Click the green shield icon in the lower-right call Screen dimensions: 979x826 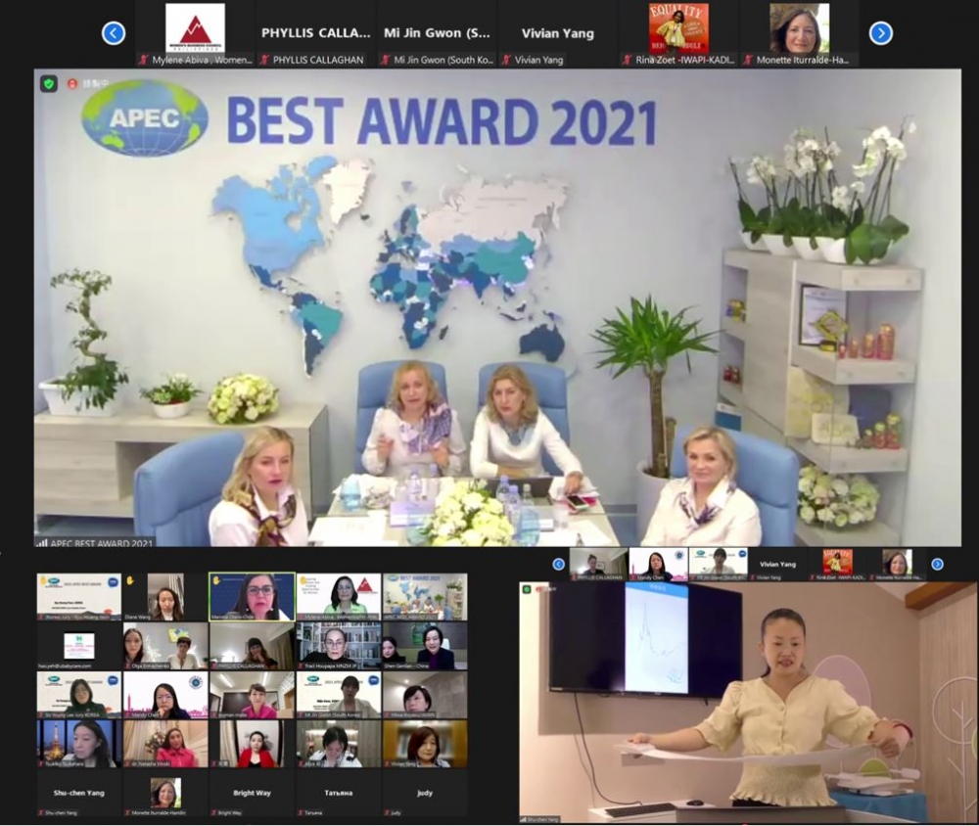(x=528, y=588)
